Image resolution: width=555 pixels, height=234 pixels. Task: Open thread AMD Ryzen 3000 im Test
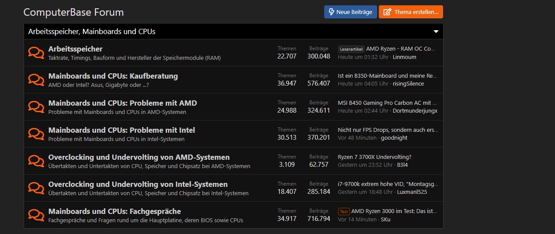tap(394, 211)
